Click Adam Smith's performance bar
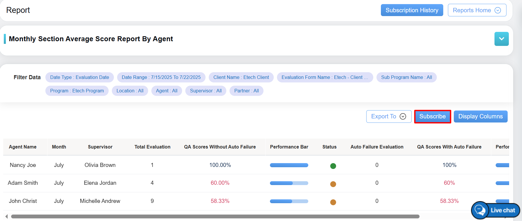The image size is (522, 221). 289,183
